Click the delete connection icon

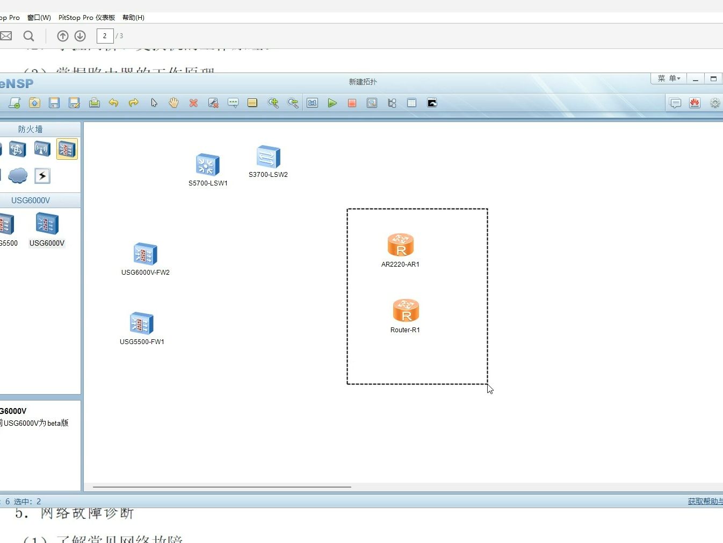(x=213, y=103)
